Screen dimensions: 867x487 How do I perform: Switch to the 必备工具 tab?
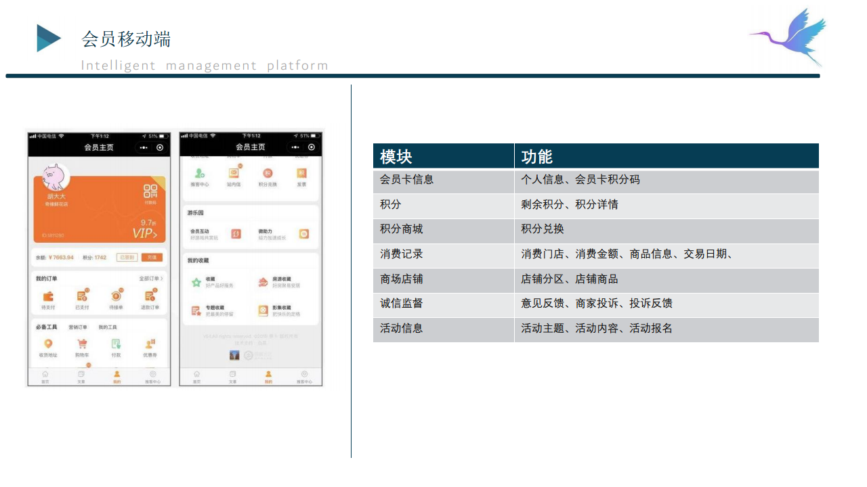47,327
